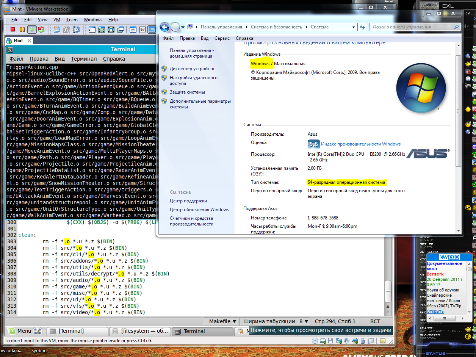The height and width of the screenshot is (357, 476).
Task: Open the VMware Team menu
Action: 72,20
